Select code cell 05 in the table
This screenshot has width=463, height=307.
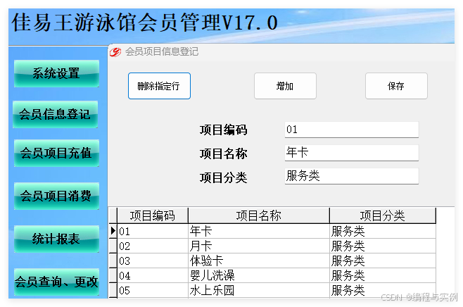tap(153, 290)
